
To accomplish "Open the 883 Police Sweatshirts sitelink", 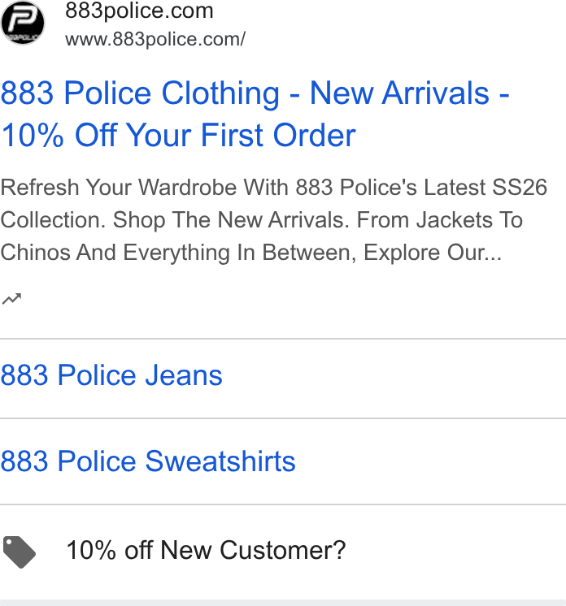I will 148,461.
